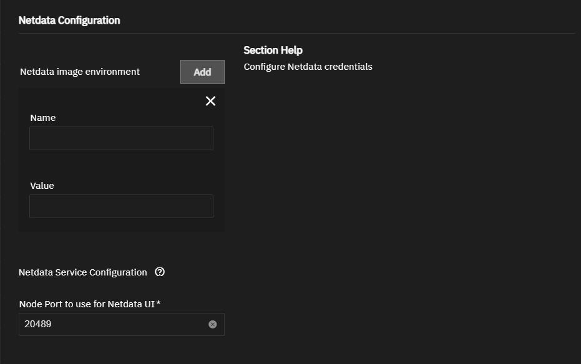Click Add for Netdata image environment

point(202,72)
